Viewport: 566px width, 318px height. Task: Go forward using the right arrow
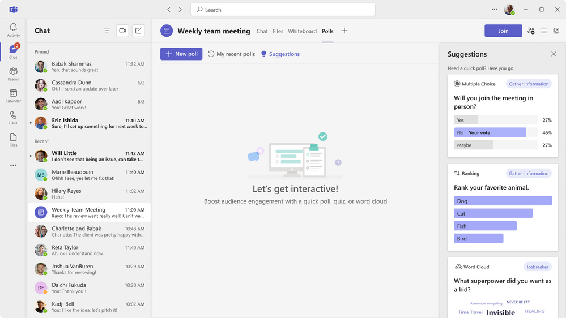tap(180, 10)
